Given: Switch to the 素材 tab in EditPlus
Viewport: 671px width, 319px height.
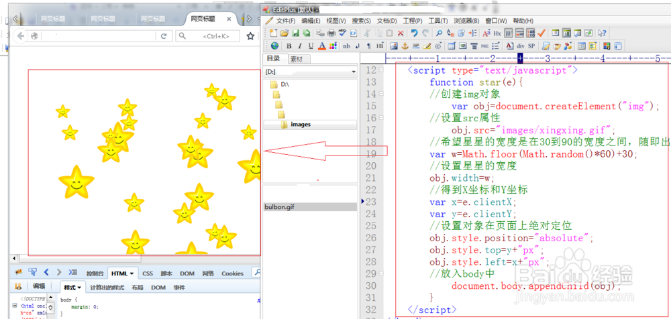Looking at the screenshot, I should point(297,60).
